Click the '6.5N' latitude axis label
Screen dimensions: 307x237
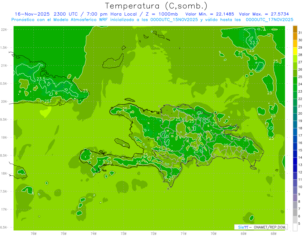4,227
